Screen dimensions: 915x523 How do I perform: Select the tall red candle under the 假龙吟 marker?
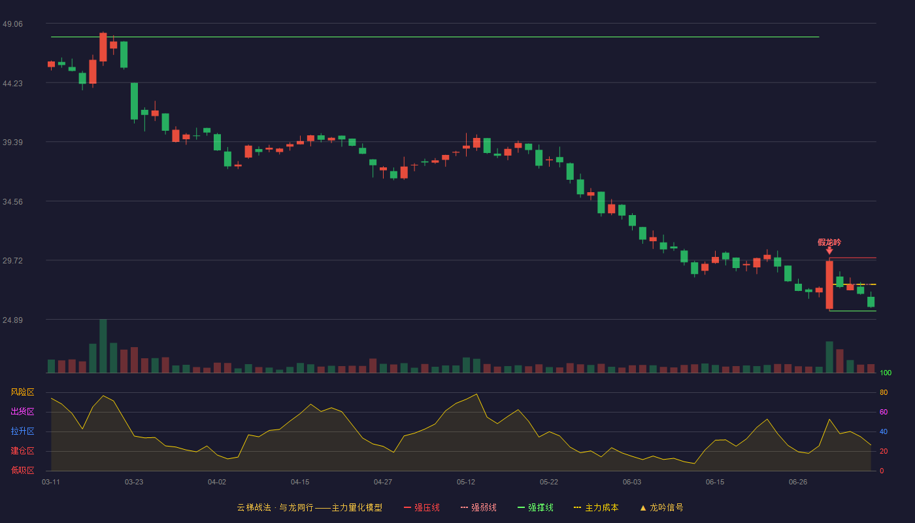pos(829,285)
